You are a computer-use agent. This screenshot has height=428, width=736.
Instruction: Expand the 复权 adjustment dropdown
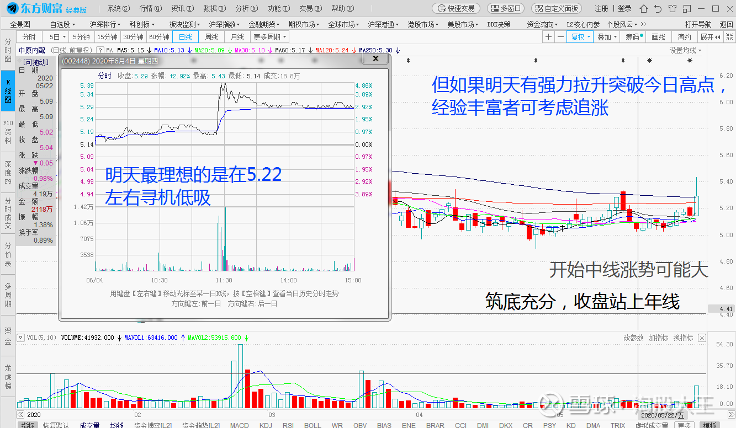click(580, 37)
